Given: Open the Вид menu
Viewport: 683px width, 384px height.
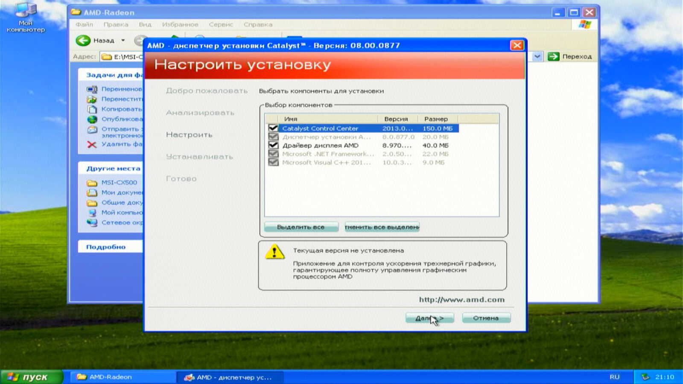Looking at the screenshot, I should click(x=145, y=25).
